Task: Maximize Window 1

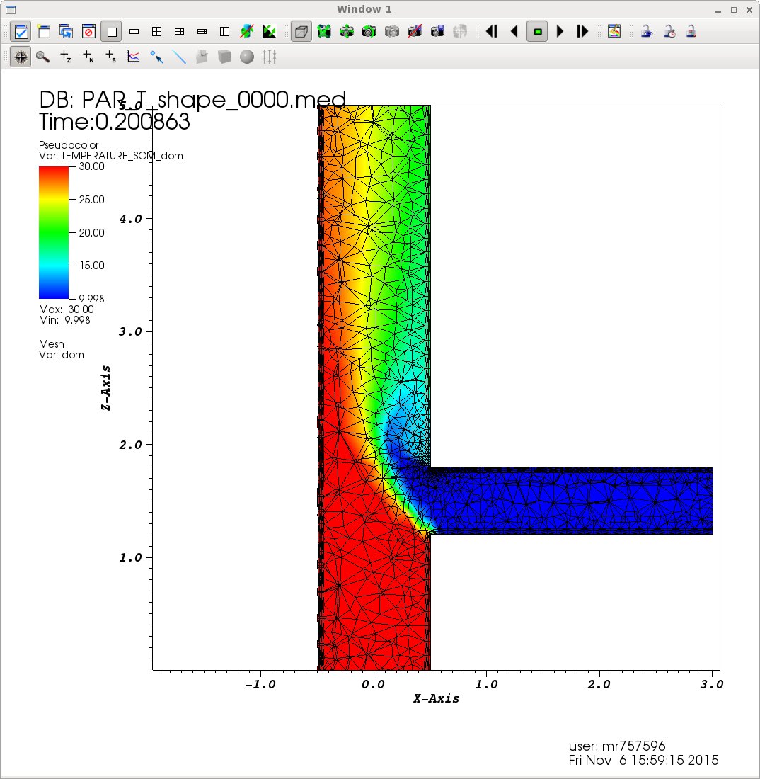Action: coord(734,10)
